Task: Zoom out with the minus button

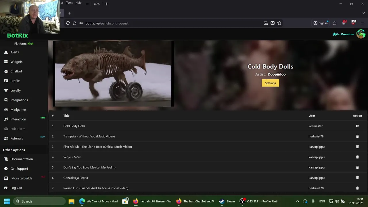Action: pyautogui.click(x=87, y=4)
